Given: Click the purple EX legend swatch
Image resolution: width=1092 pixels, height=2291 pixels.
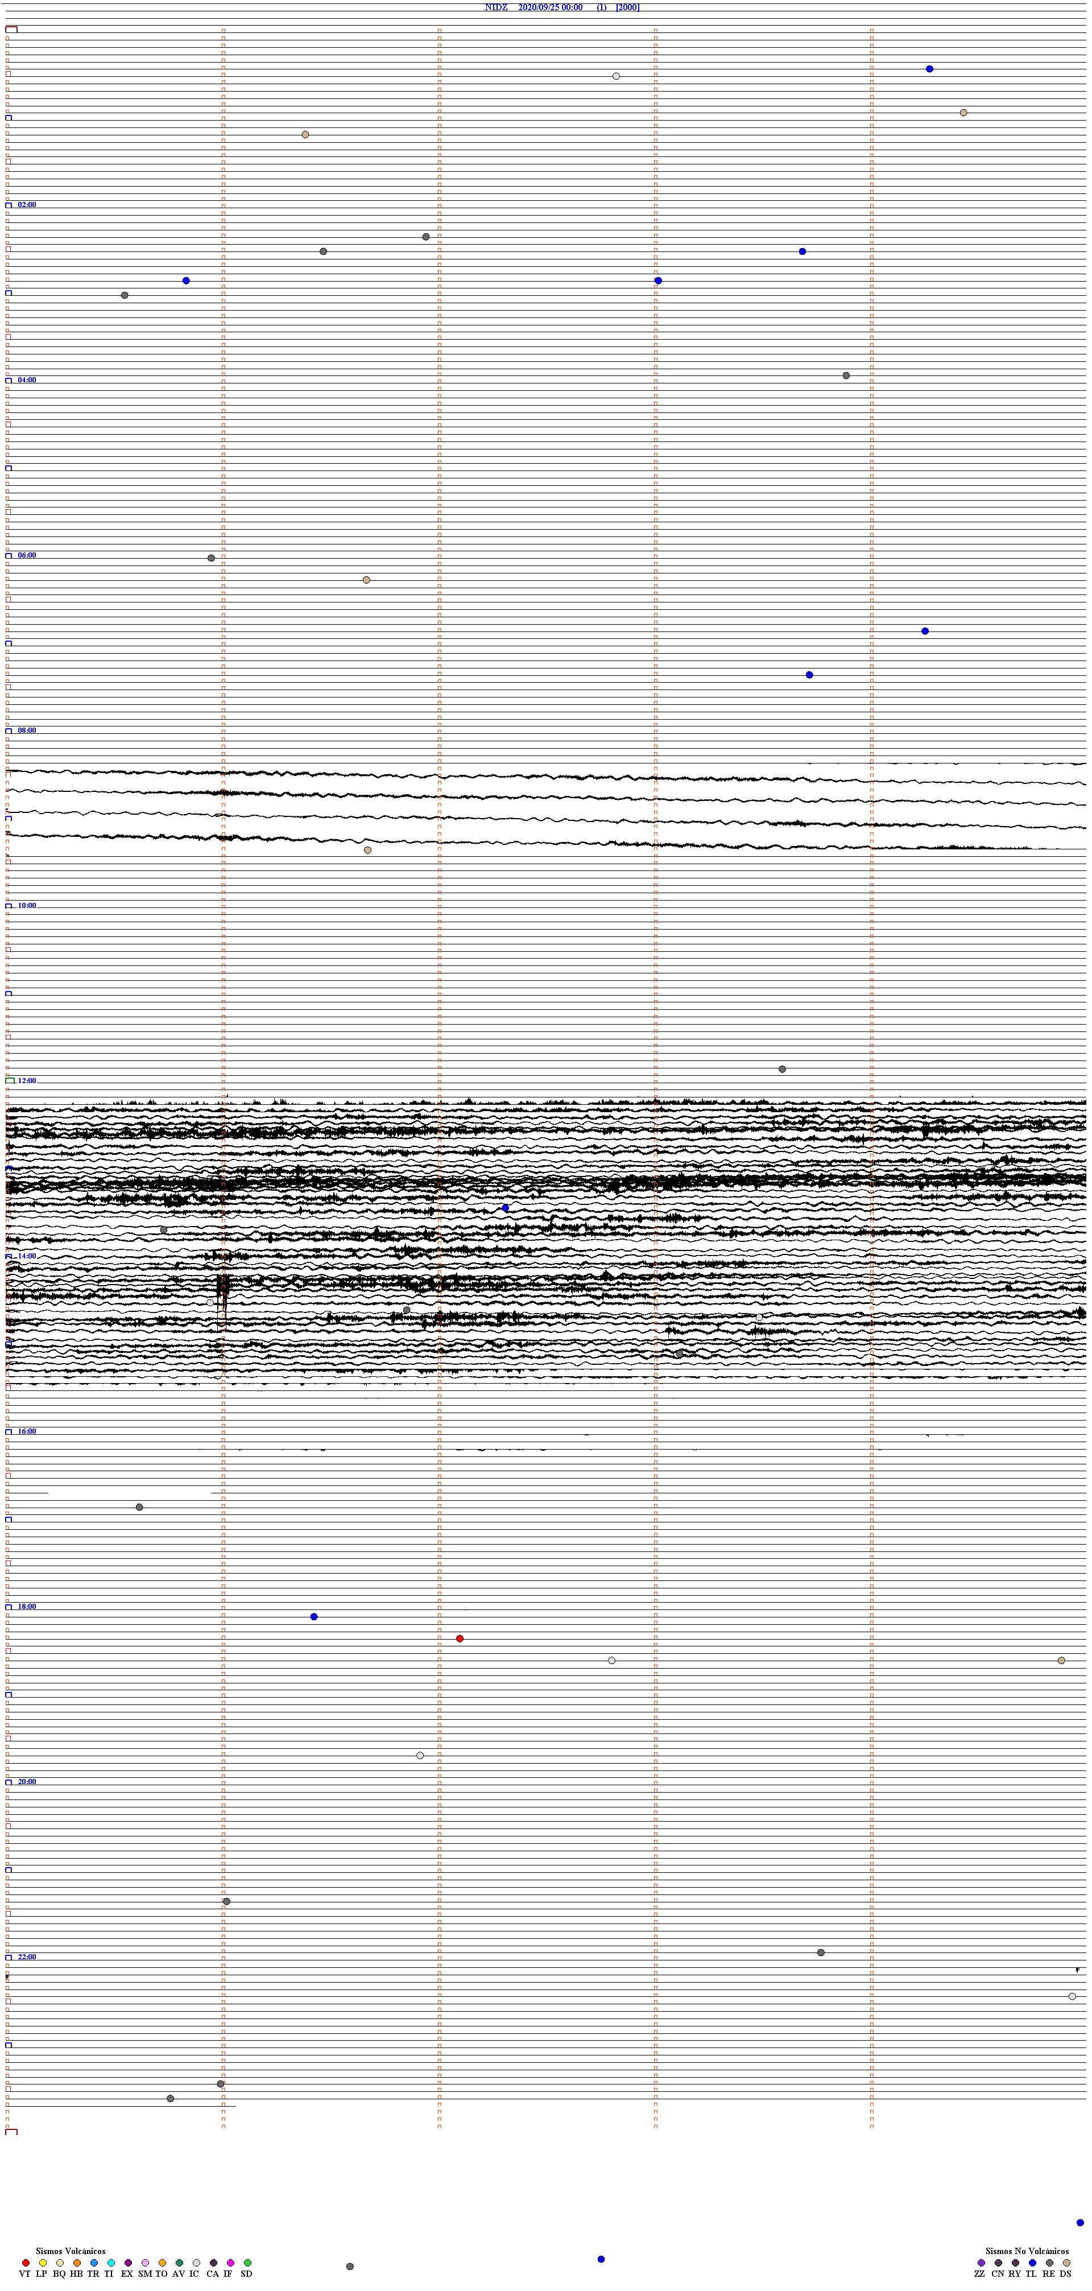Looking at the screenshot, I should tap(128, 2263).
